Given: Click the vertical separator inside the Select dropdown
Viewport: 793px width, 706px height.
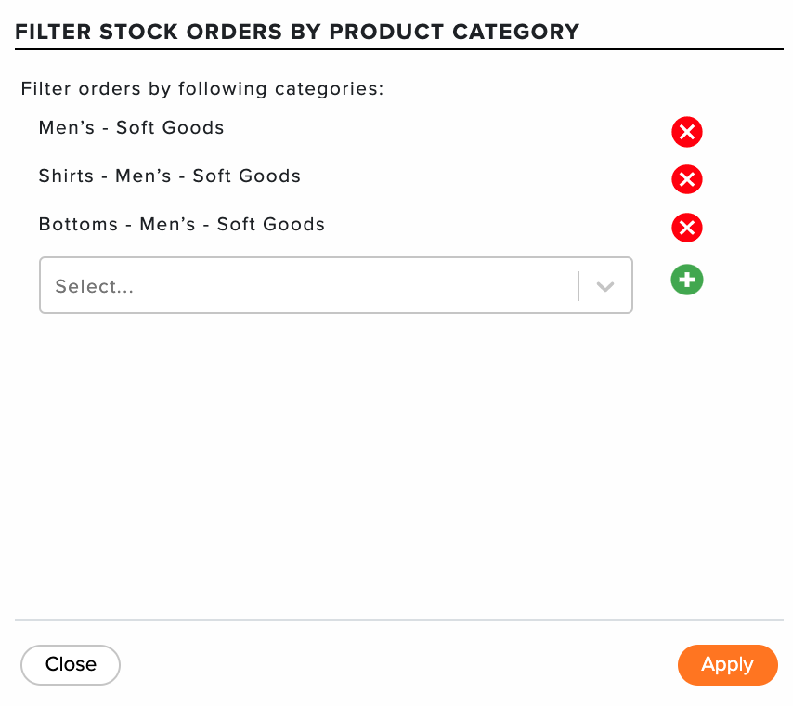Looking at the screenshot, I should [578, 286].
